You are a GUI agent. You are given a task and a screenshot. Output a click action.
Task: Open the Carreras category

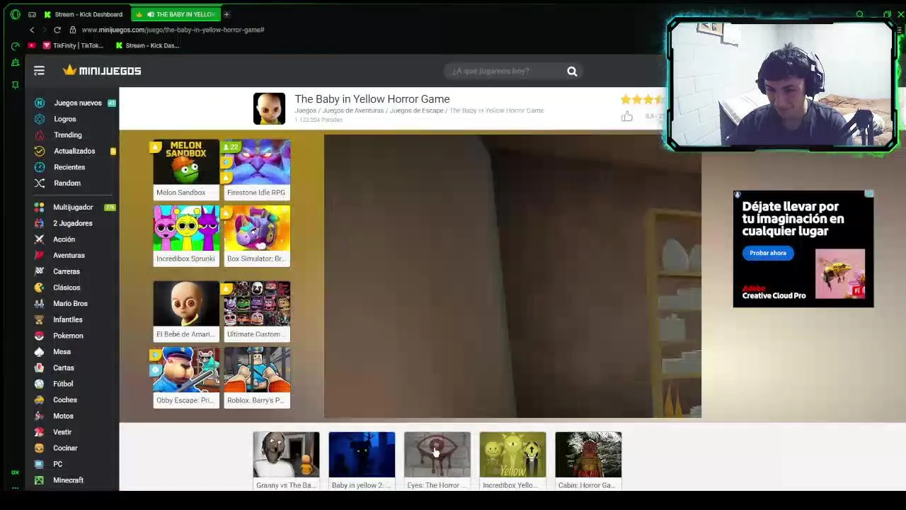(x=66, y=271)
